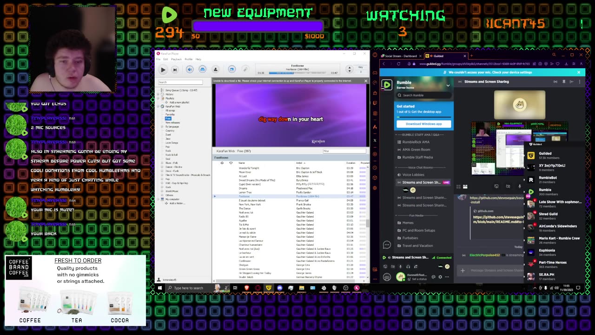Screen dimensions: 595x335
Task: Open the channel more options menu
Action: 579,82
